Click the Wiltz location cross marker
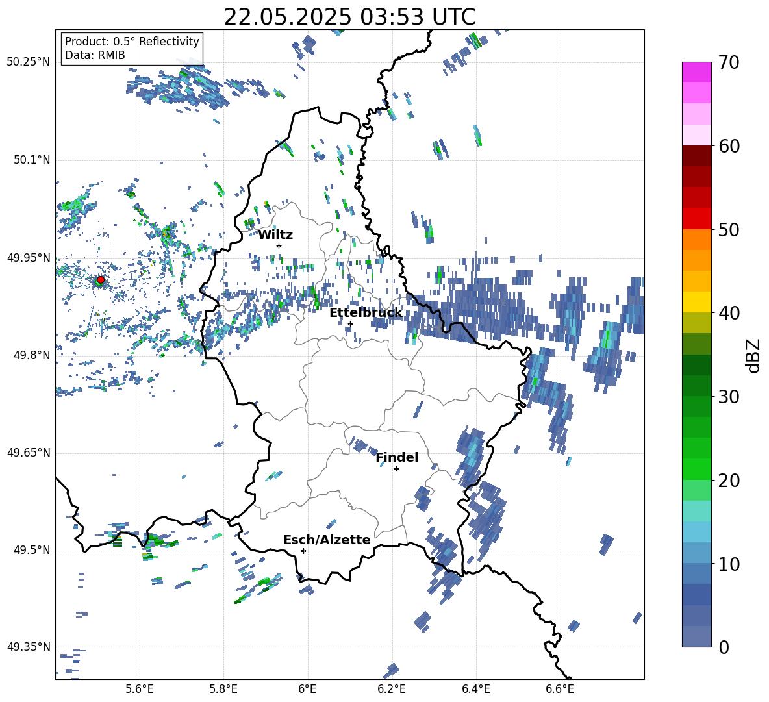769x702 pixels. 279,245
